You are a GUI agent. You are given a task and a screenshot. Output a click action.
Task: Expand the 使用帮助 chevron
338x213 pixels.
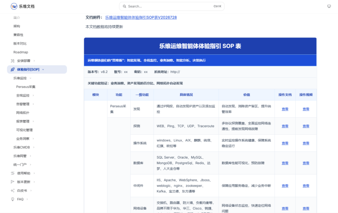pyautogui.click(x=34, y=173)
